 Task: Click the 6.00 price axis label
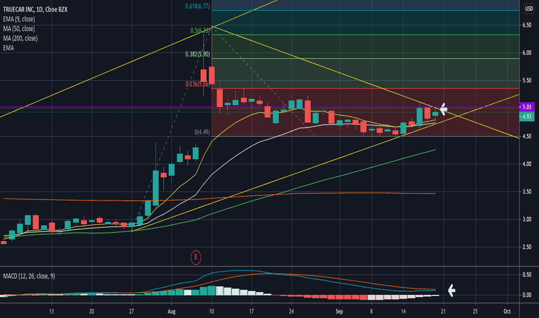[527, 53]
